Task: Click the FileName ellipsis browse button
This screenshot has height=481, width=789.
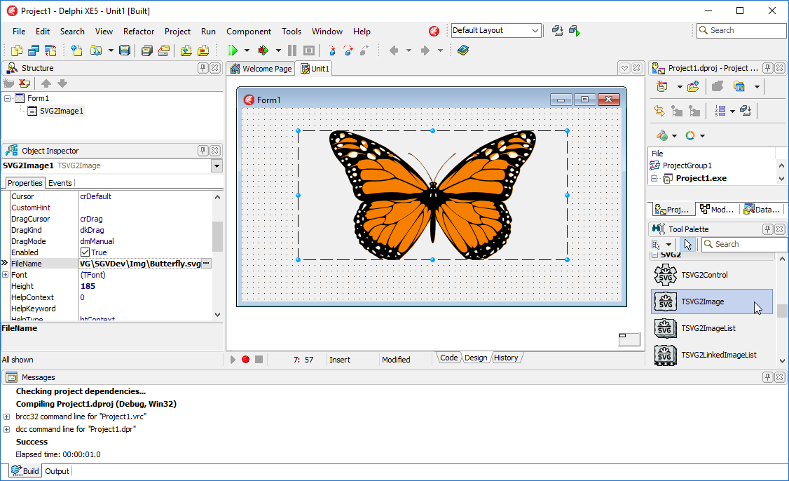Action: point(206,264)
